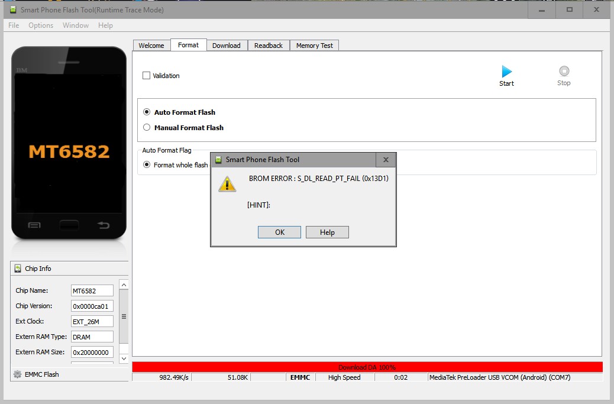Close the BROM error dialog
Image resolution: width=614 pixels, height=404 pixels.
coord(386,160)
